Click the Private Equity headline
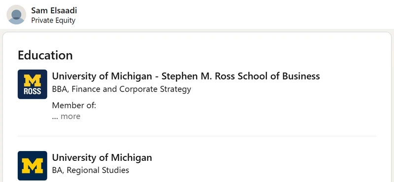Viewport: 394px width, 182px height. tap(53, 20)
